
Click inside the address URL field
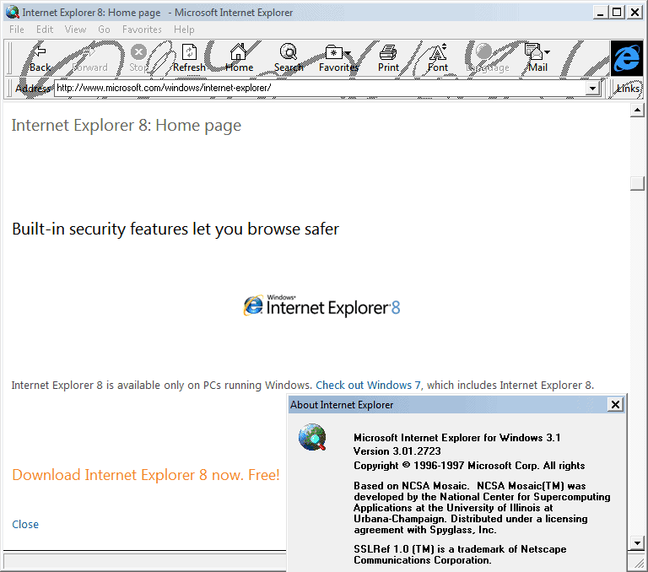point(321,89)
